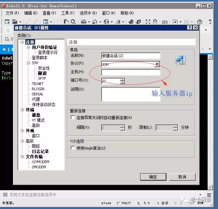Select 登录脚本 in category tree

40,58
